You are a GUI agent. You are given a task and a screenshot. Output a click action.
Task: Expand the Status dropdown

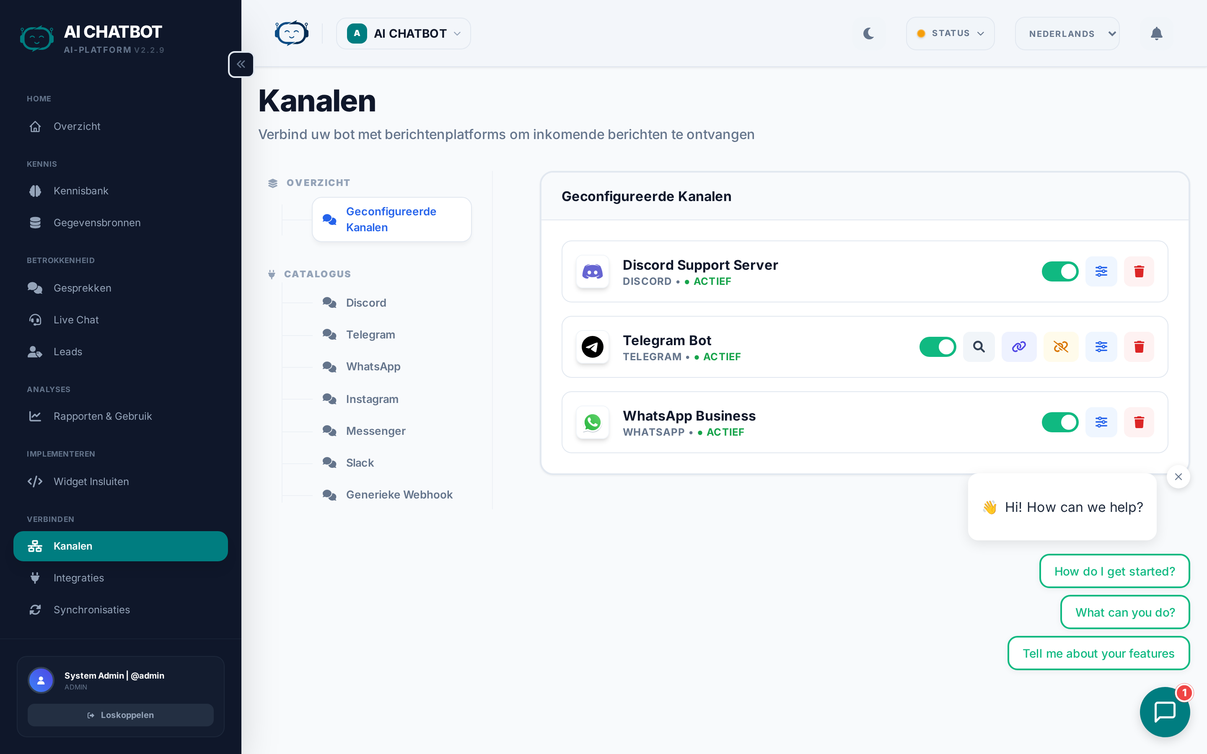pyautogui.click(x=950, y=34)
